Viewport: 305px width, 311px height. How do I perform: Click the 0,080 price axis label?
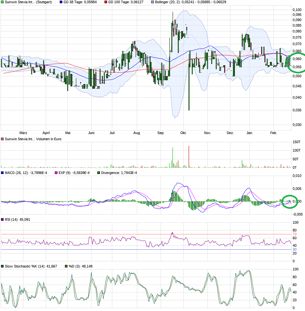point(297,31)
